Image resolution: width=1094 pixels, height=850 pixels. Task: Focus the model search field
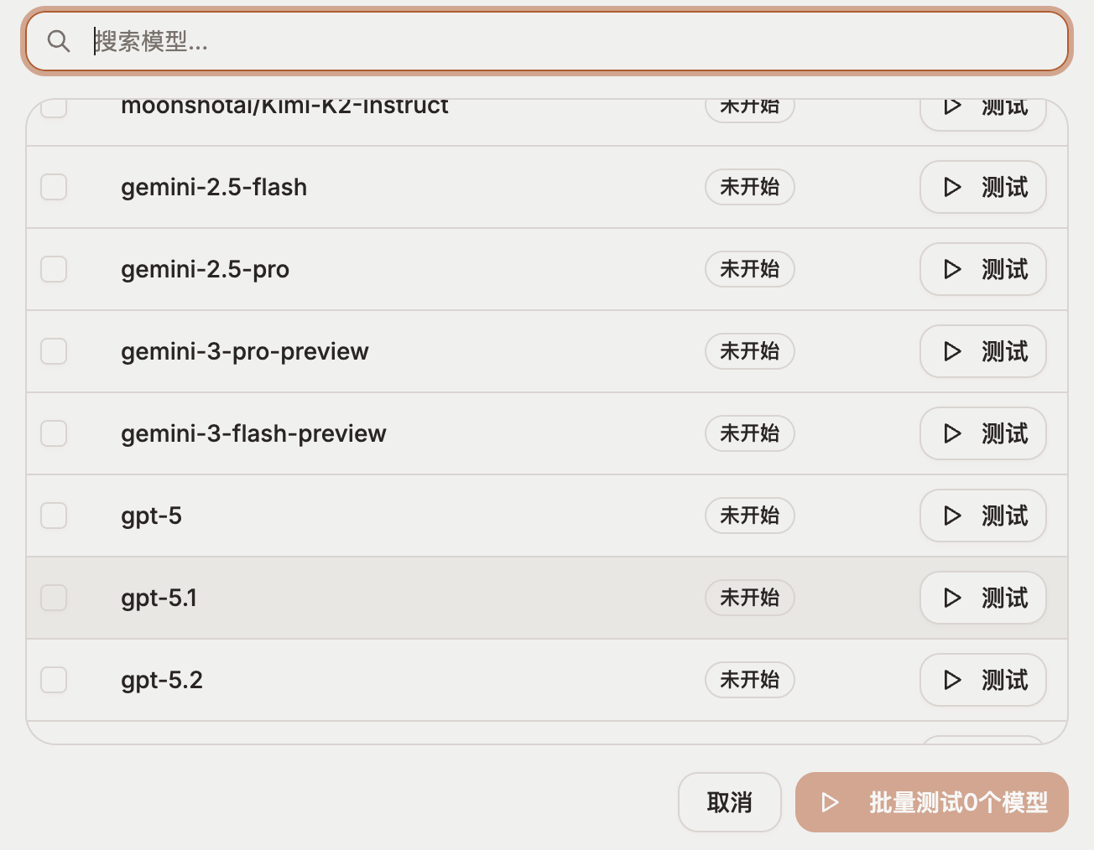[x=546, y=41]
